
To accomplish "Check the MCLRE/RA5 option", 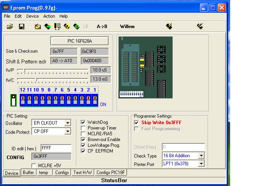I will [x=83, y=134].
